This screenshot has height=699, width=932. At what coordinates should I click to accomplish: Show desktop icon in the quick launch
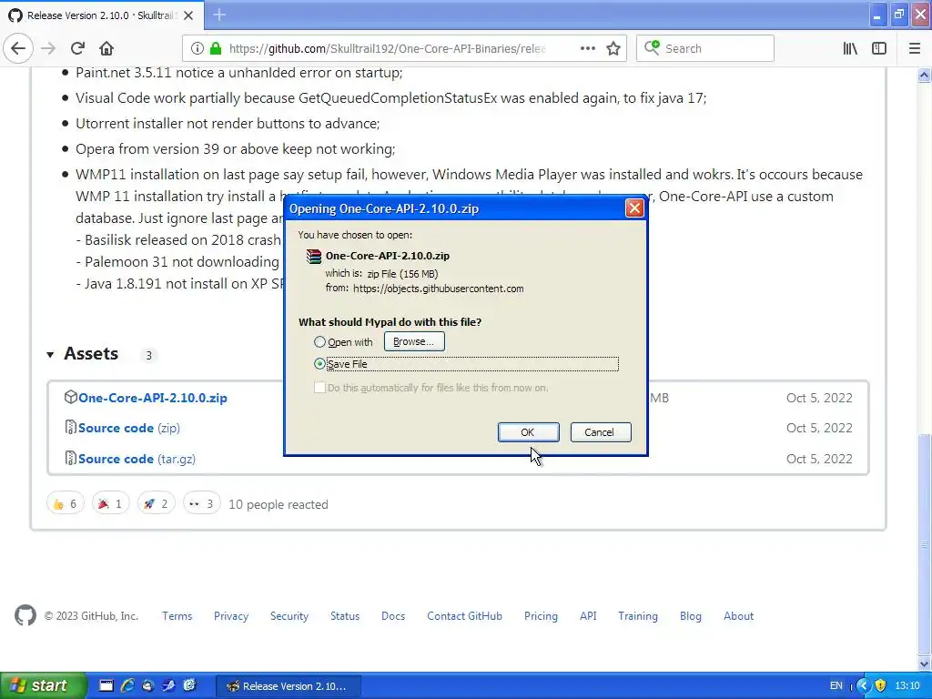coord(106,685)
